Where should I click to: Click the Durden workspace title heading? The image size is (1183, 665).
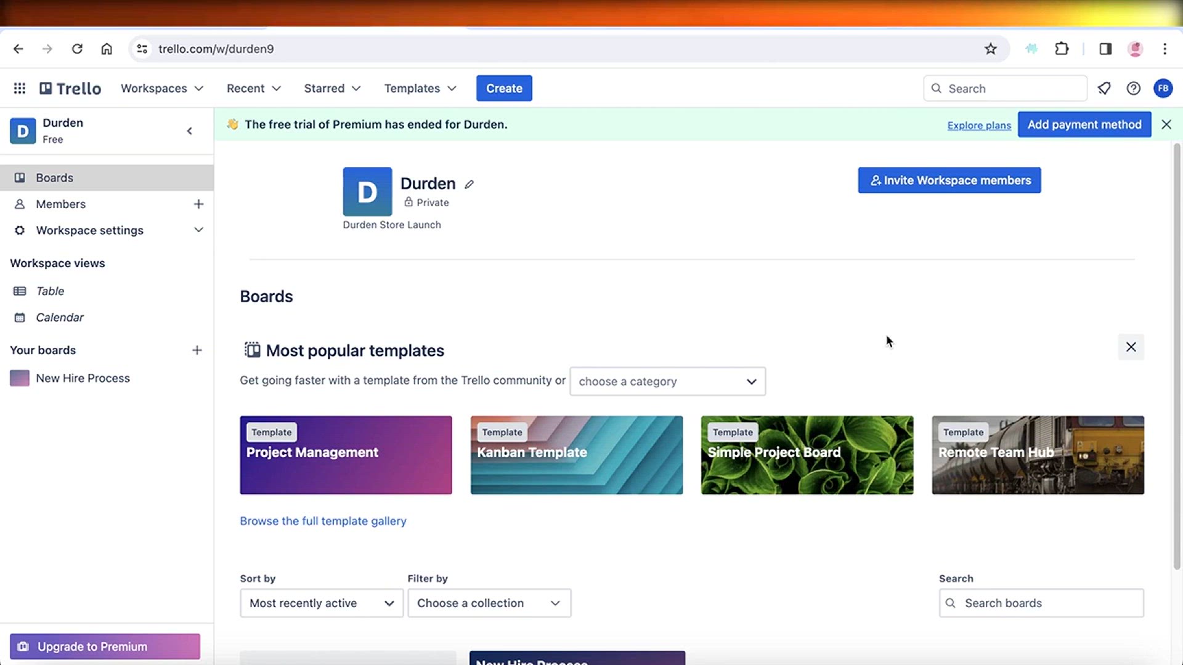pyautogui.click(x=428, y=183)
